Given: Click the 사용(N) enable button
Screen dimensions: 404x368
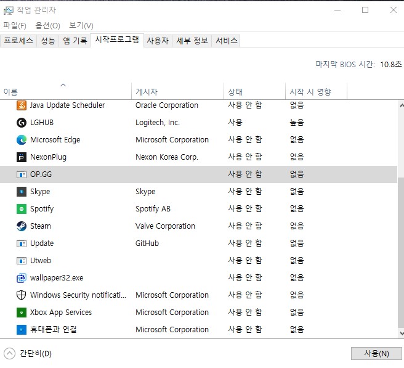Looking at the screenshot, I should tap(376, 354).
